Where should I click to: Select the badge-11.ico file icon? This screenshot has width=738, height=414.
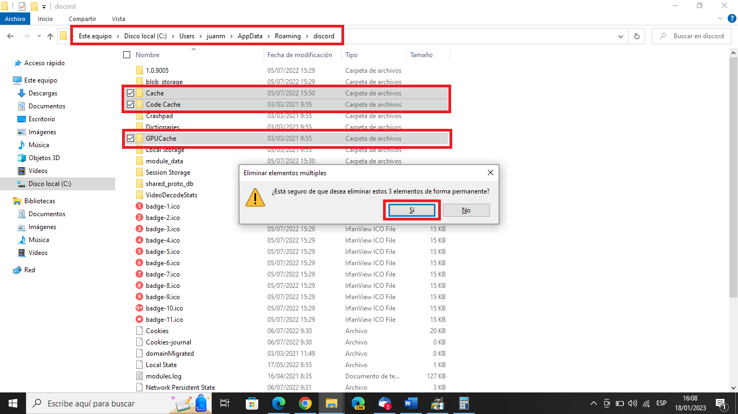tap(139, 320)
